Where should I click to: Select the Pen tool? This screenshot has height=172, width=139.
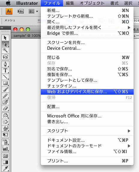(5, 64)
